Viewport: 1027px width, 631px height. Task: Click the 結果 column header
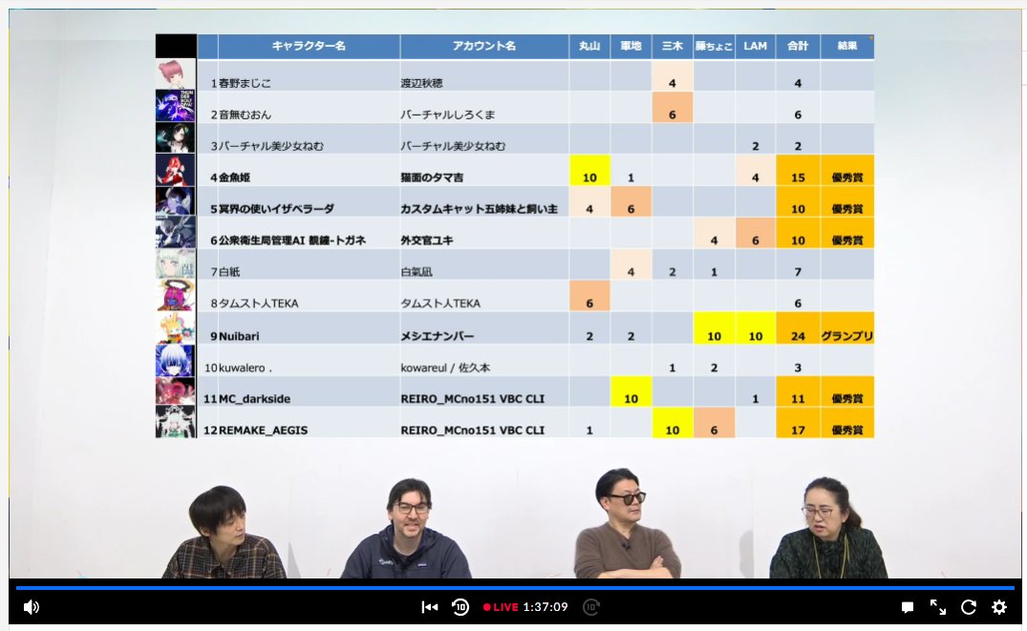tap(846, 46)
